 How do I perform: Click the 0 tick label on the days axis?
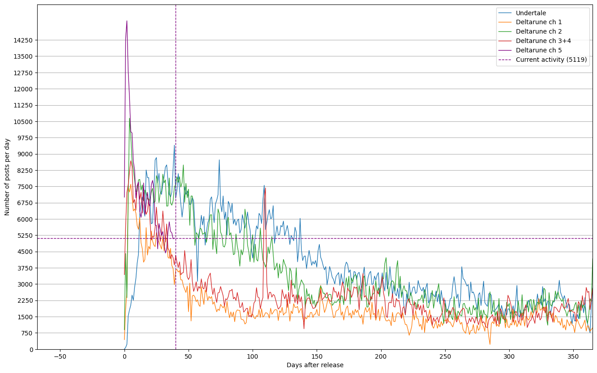(125, 357)
